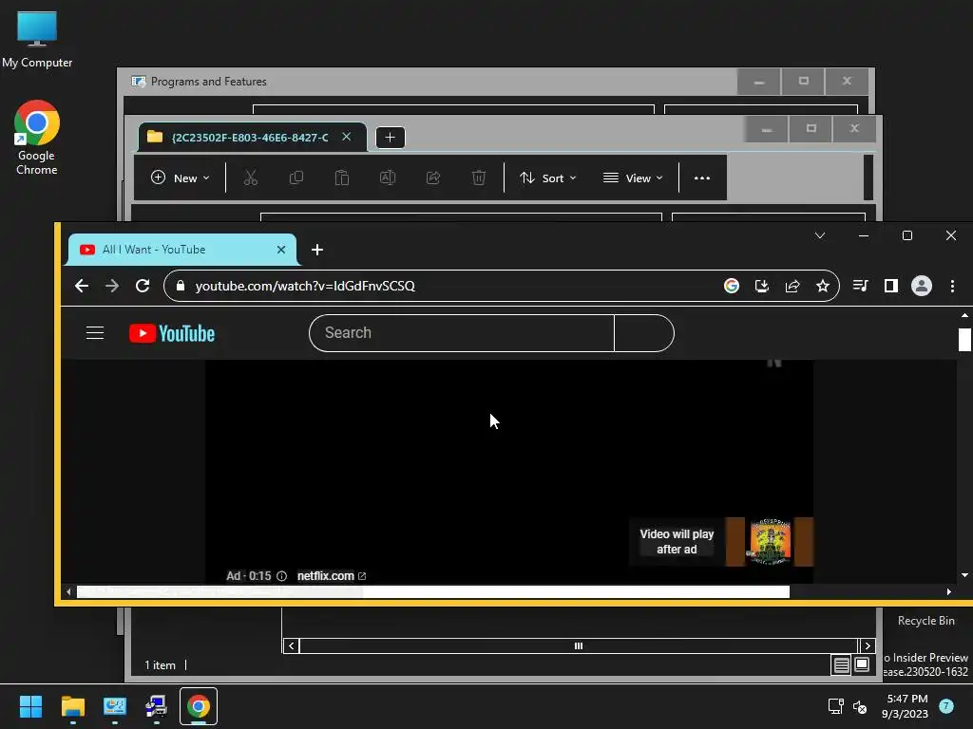The height and width of the screenshot is (729, 973).
Task: Open Chrome profile avatar
Action: tap(922, 286)
